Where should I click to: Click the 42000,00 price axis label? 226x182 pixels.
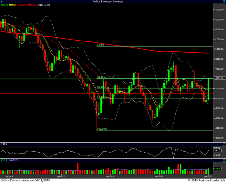[x=219, y=138]
